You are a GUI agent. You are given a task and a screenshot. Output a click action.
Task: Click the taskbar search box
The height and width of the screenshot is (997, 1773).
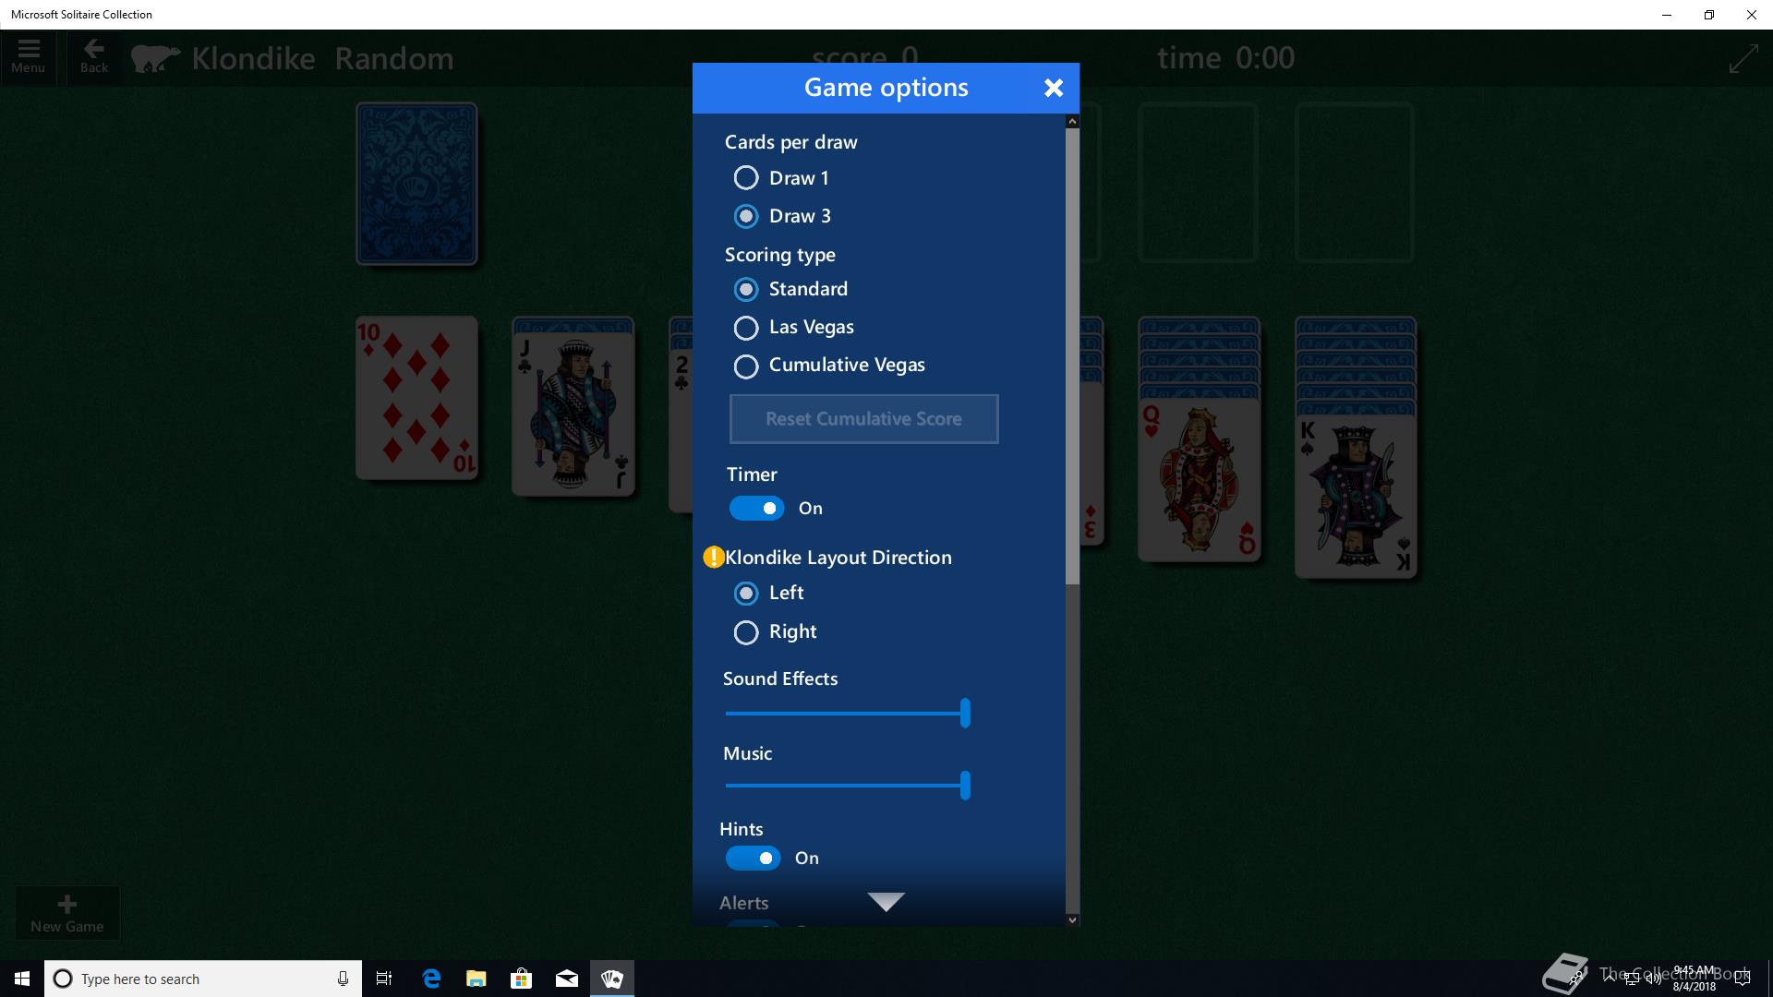pos(202,979)
